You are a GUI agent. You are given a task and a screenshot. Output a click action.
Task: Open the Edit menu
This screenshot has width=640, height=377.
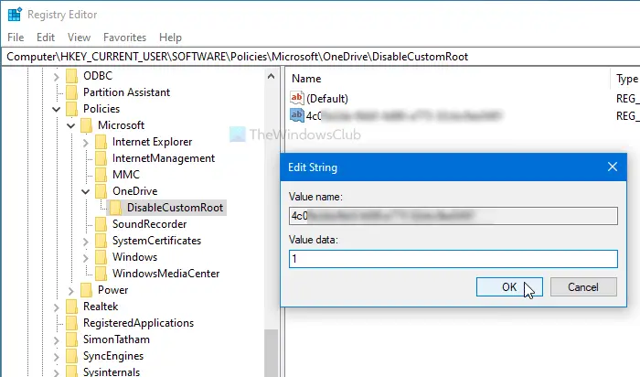pos(46,38)
